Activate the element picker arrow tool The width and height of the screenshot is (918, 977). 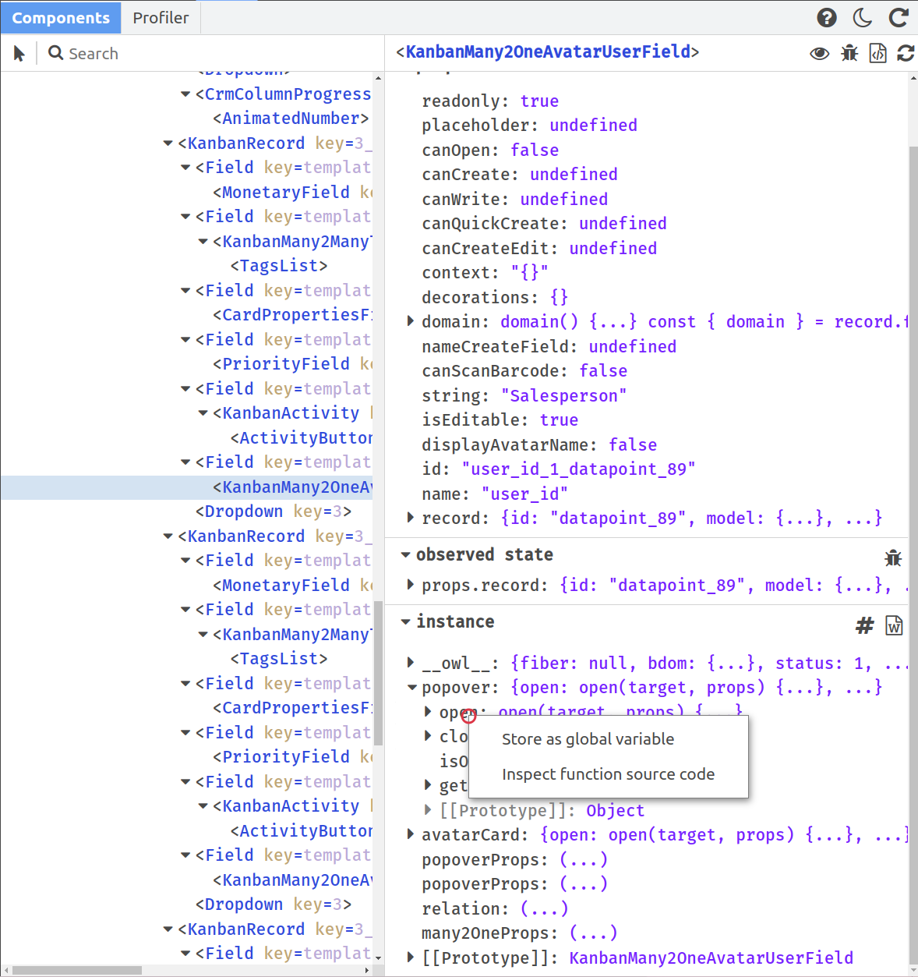point(19,53)
